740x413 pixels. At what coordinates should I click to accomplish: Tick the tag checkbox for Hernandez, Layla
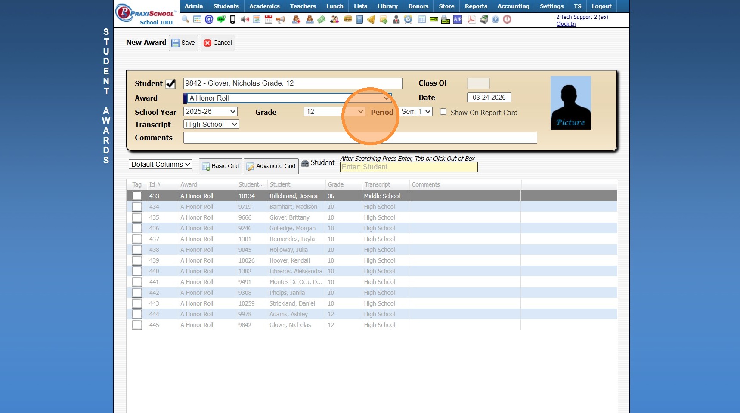tap(137, 239)
